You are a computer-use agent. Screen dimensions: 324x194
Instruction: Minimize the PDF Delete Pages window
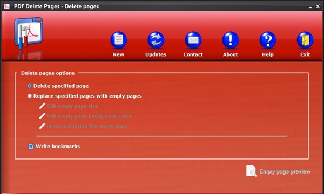coord(310,7)
